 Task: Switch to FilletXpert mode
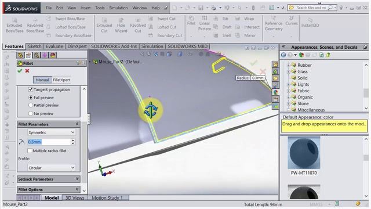pyautogui.click(x=61, y=80)
